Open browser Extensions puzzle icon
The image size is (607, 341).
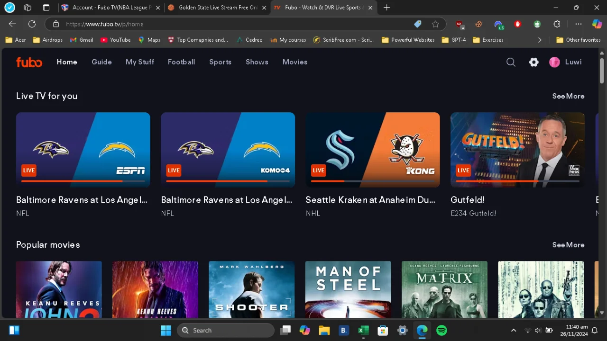(557, 24)
